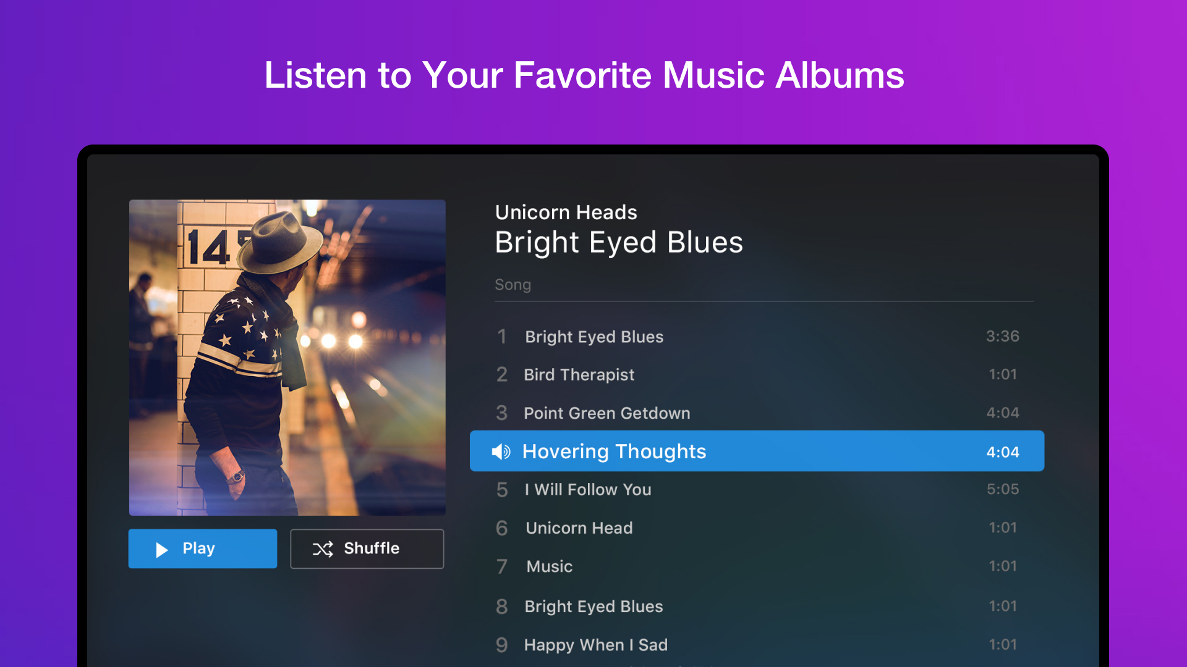Screen dimensions: 1187x667
Task: Select Point Green Getdown track
Action: (x=606, y=413)
